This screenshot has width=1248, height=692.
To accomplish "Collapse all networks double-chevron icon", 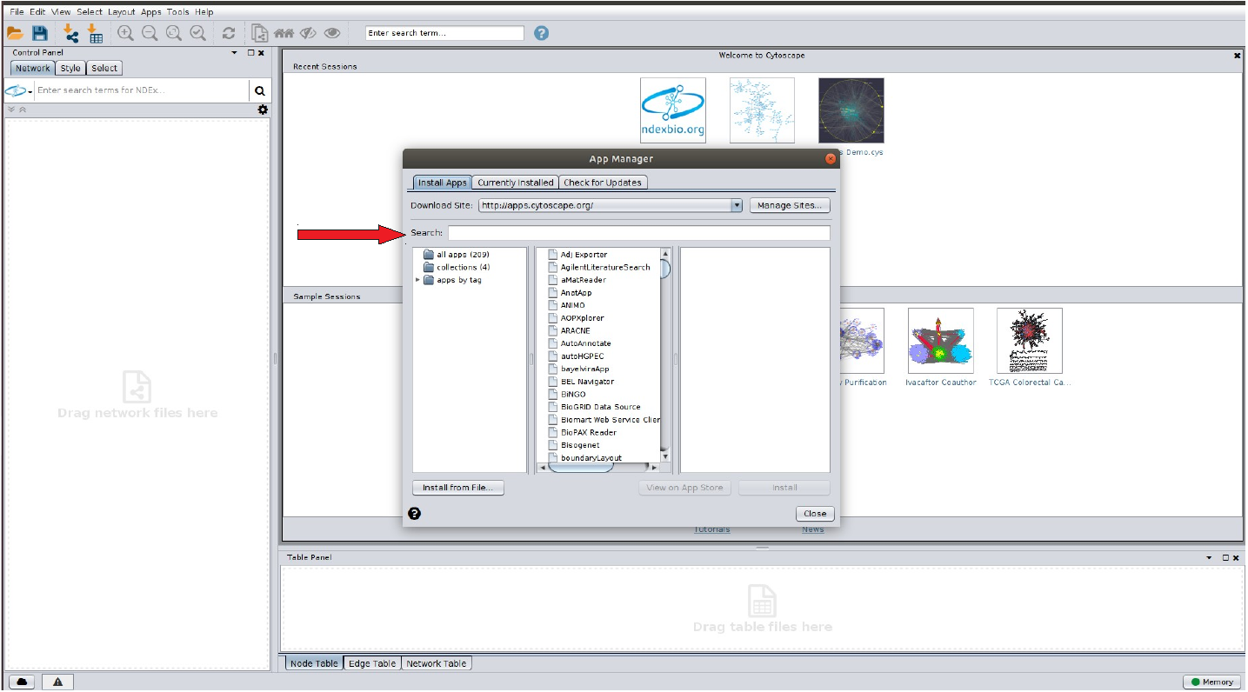I will [23, 110].
